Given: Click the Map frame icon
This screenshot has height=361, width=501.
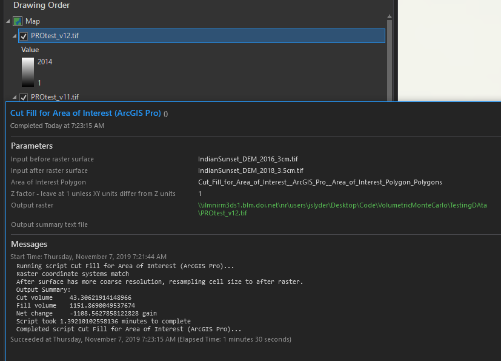Looking at the screenshot, I should (x=18, y=21).
